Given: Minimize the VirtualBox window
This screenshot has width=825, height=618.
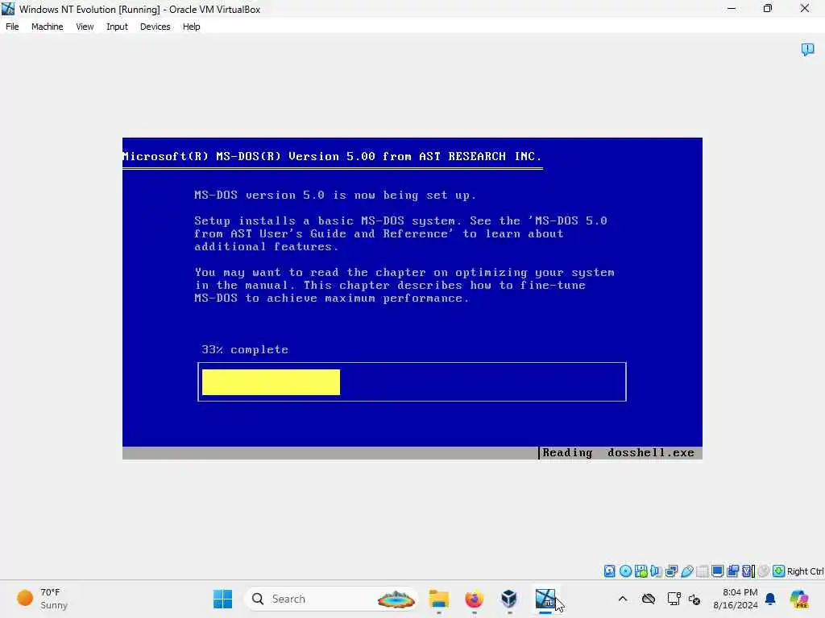Looking at the screenshot, I should [x=732, y=9].
